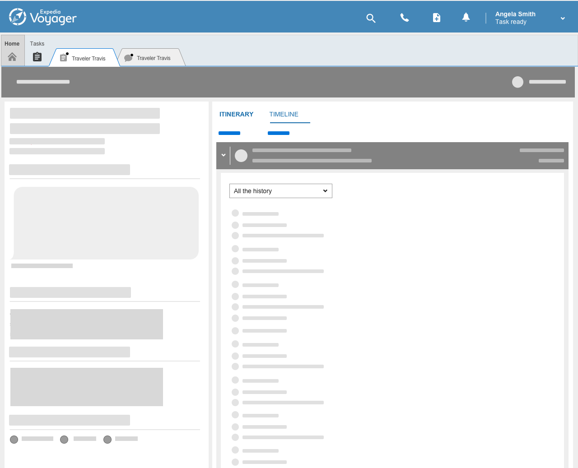Click the Angela Smith user name
The height and width of the screenshot is (468, 578).
point(515,14)
